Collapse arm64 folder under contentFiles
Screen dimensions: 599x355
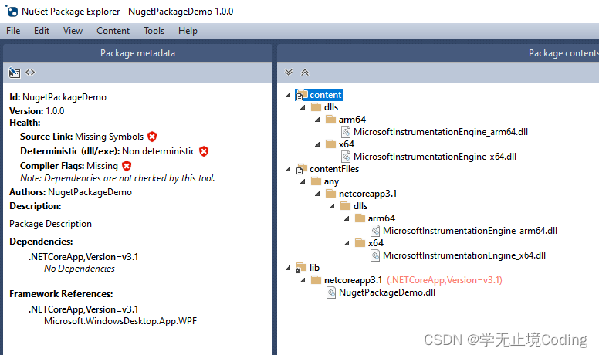pos(347,218)
